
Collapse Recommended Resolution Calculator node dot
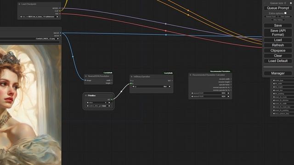point(191,75)
